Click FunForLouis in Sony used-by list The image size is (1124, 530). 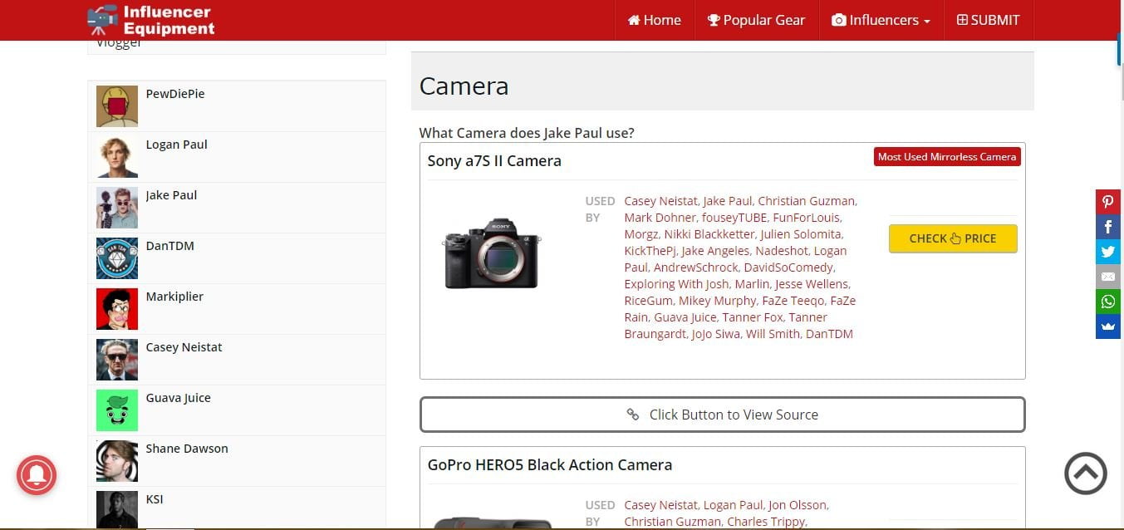pos(807,218)
